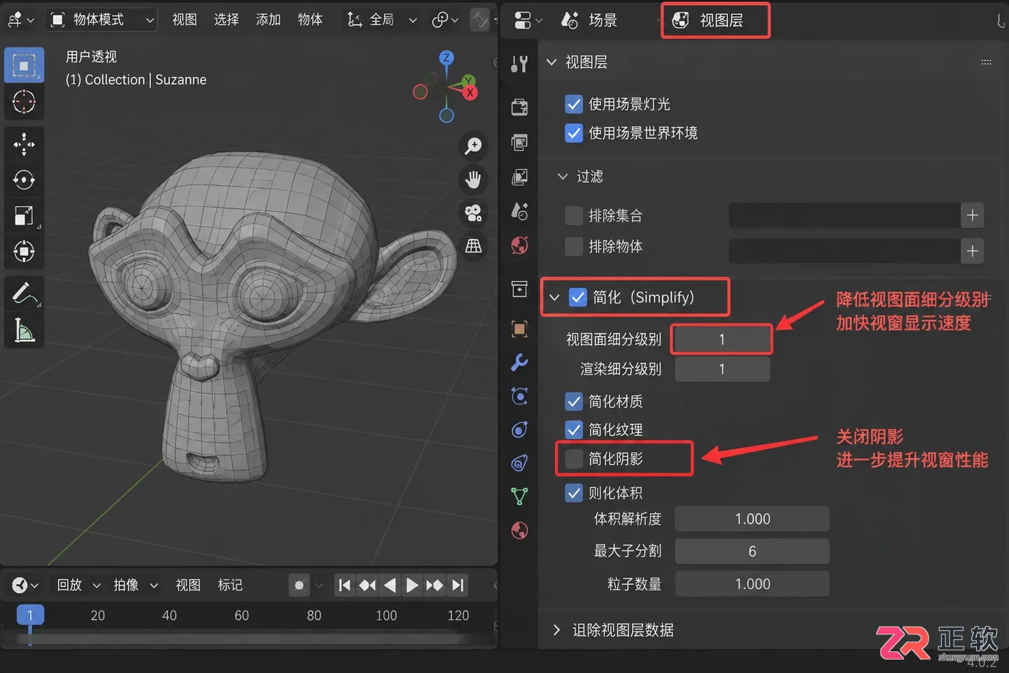Screen dimensions: 1009x673
Task: Select the Move tool
Action: tap(24, 144)
